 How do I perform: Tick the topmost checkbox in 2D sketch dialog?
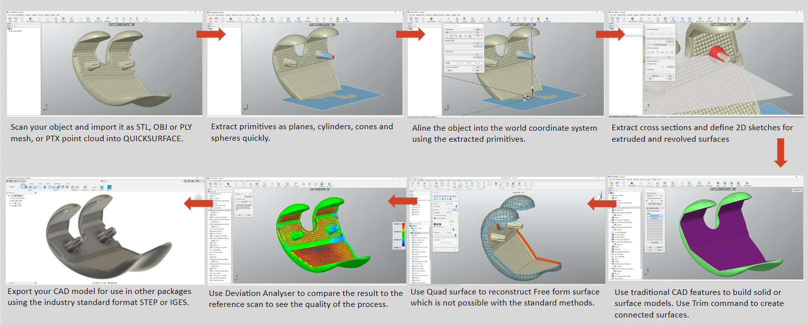pyautogui.click(x=647, y=29)
